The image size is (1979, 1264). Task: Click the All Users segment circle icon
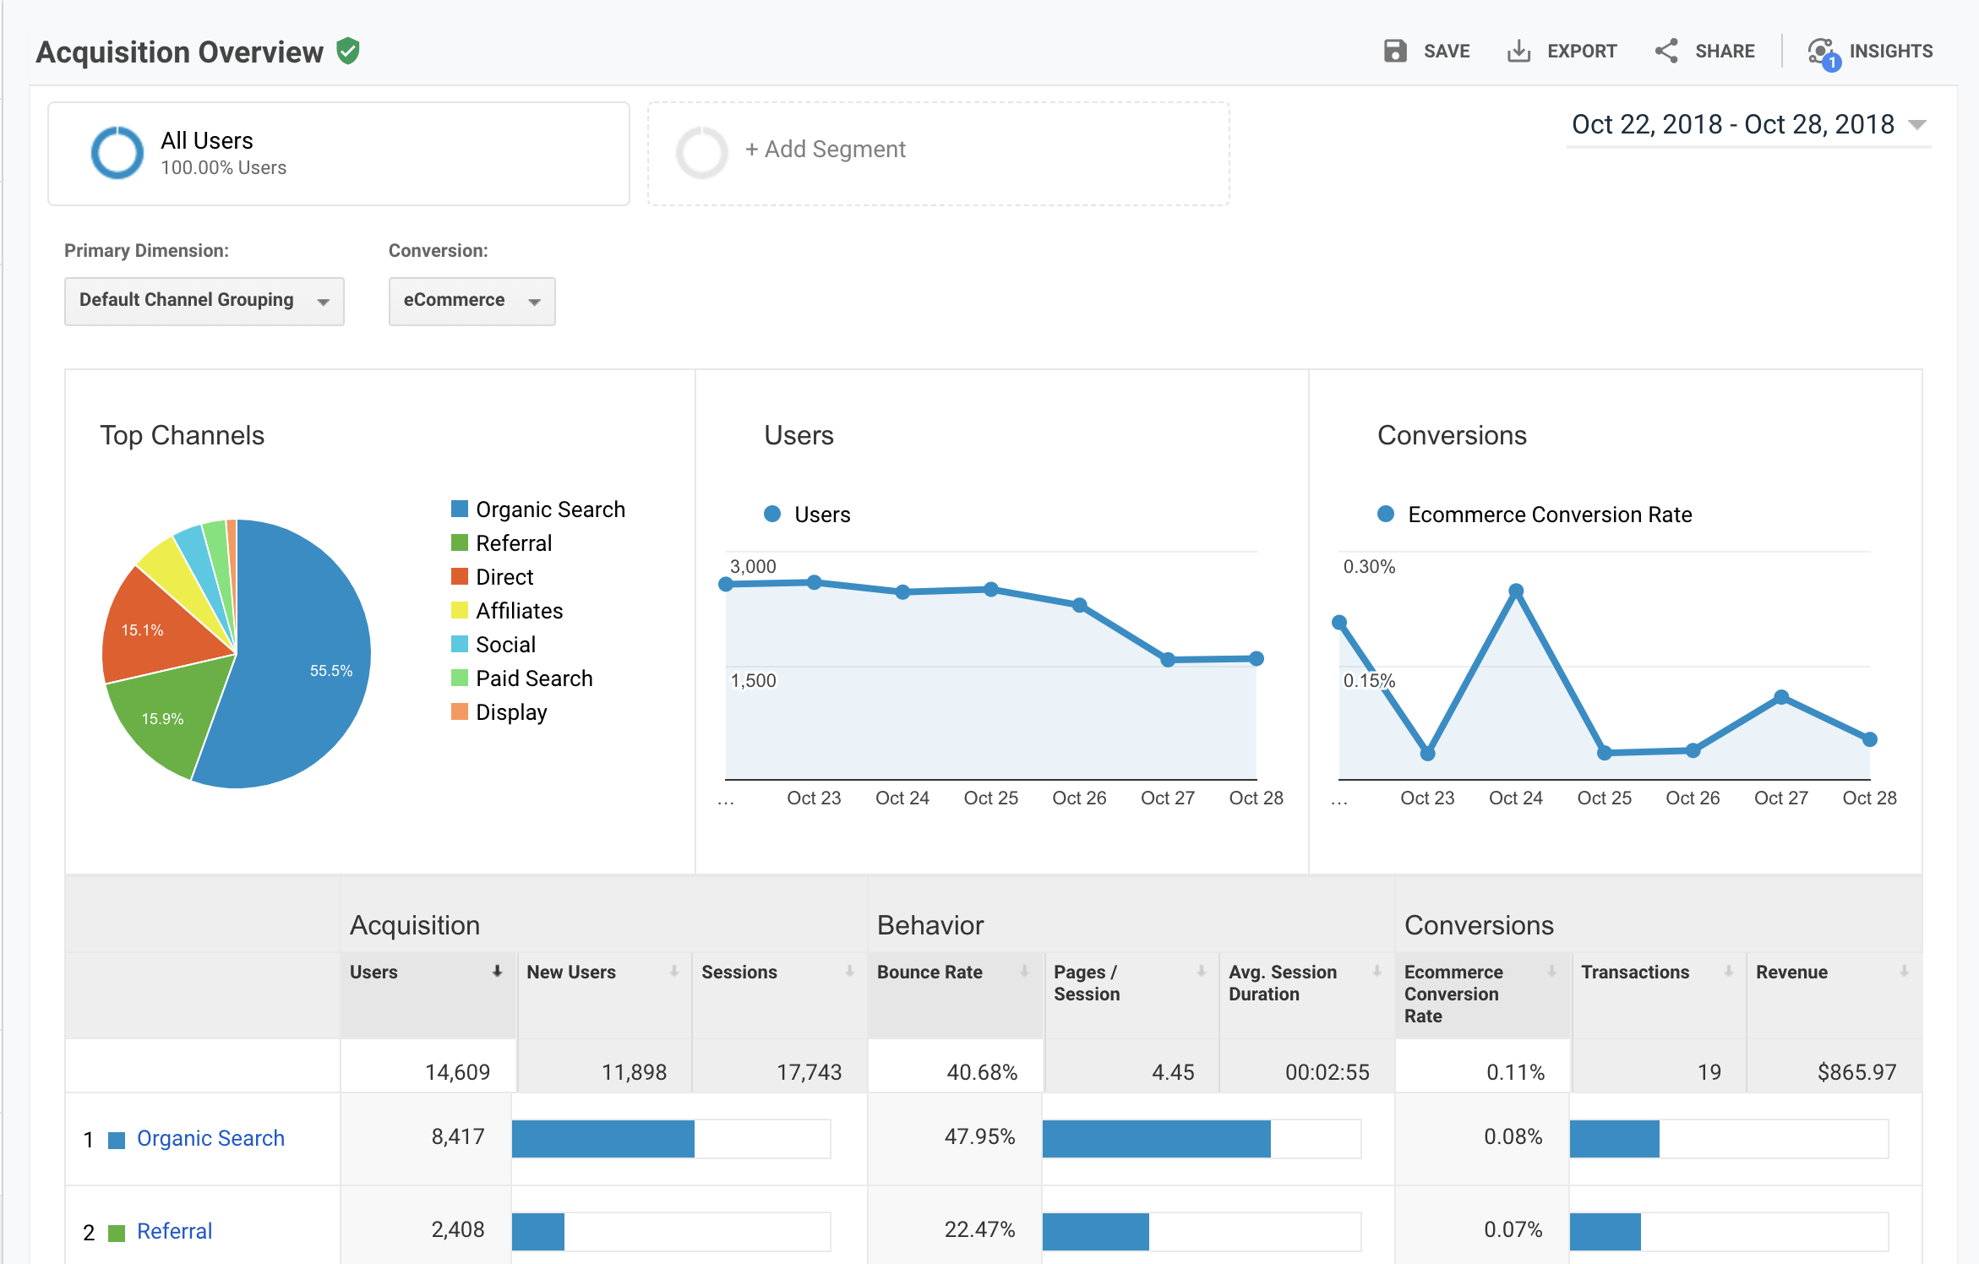pos(117,153)
